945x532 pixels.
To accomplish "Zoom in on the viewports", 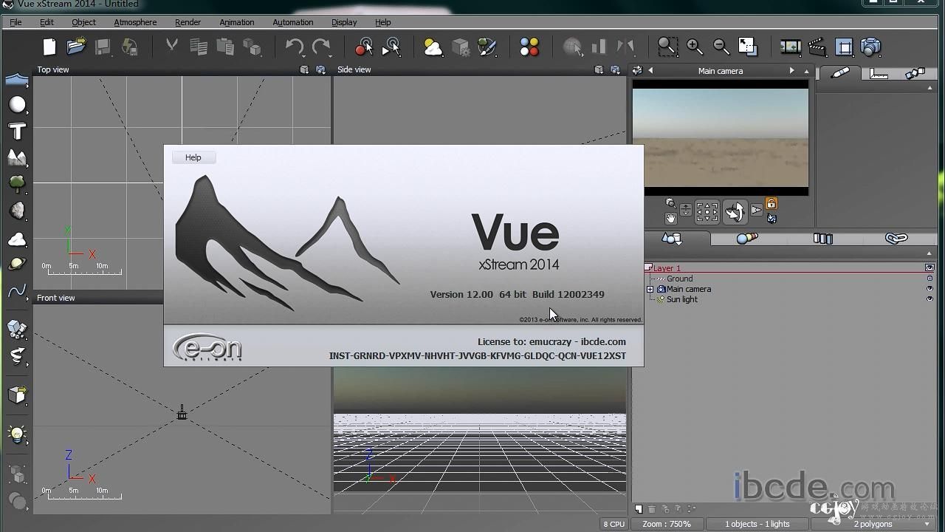I will (x=695, y=47).
